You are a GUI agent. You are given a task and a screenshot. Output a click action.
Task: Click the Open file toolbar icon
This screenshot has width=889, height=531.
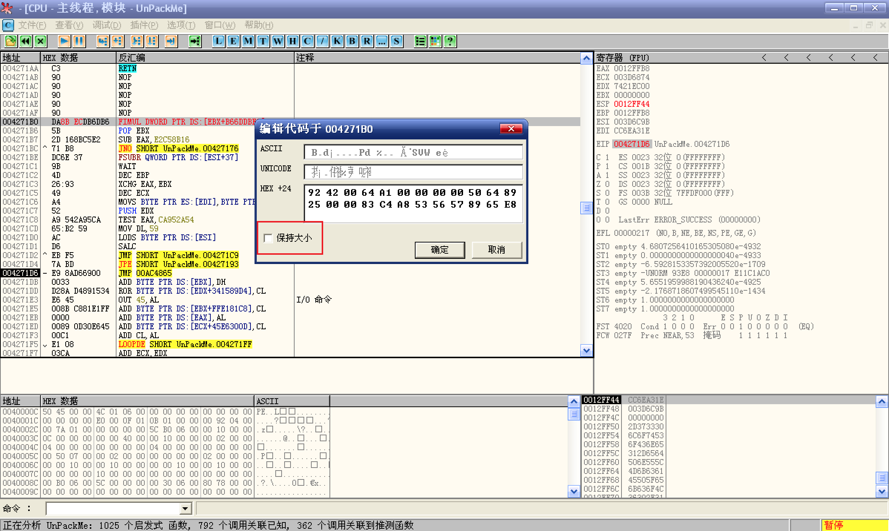[x=10, y=41]
